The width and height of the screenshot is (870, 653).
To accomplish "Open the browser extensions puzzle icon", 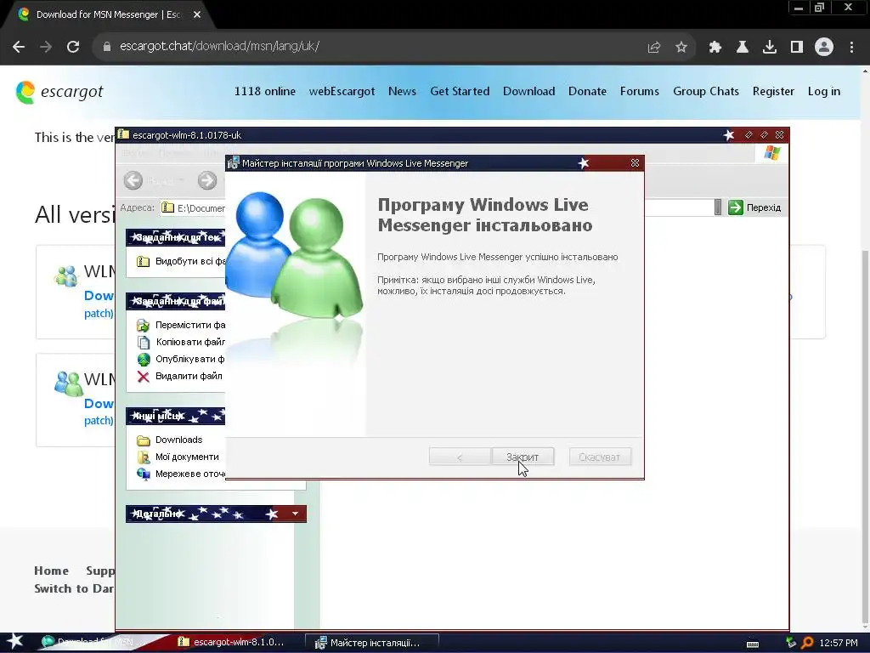I will click(x=715, y=47).
